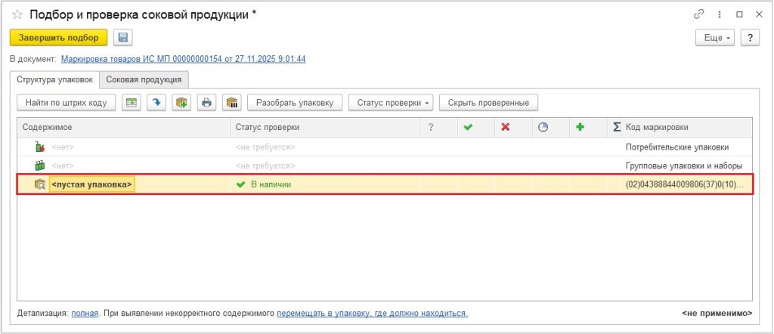The height and width of the screenshot is (334, 774).
Task: Click the question mark help button
Action: point(750,38)
